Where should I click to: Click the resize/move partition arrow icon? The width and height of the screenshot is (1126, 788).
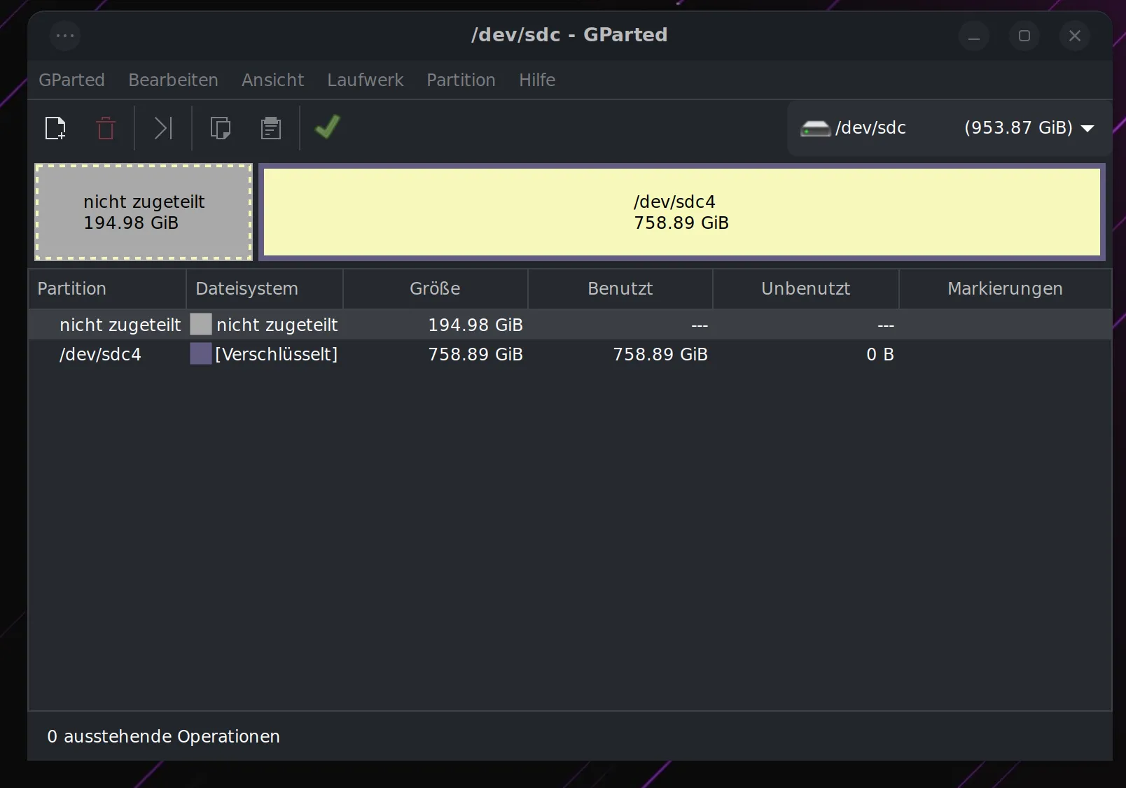(x=162, y=128)
